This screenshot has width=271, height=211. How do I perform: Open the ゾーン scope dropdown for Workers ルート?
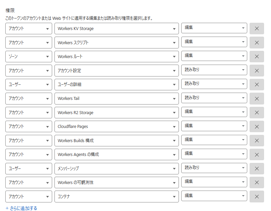pos(28,56)
